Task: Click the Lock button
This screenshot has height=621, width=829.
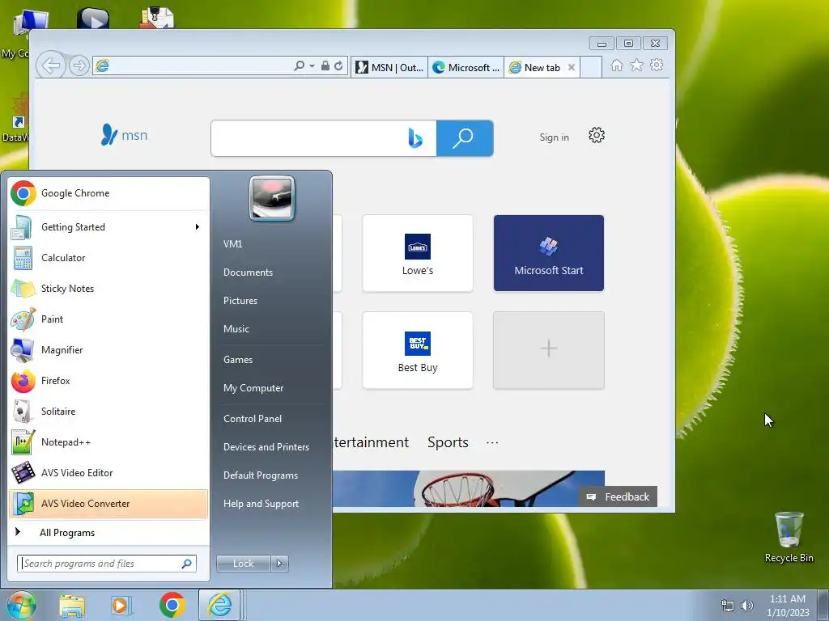Action: click(x=243, y=564)
